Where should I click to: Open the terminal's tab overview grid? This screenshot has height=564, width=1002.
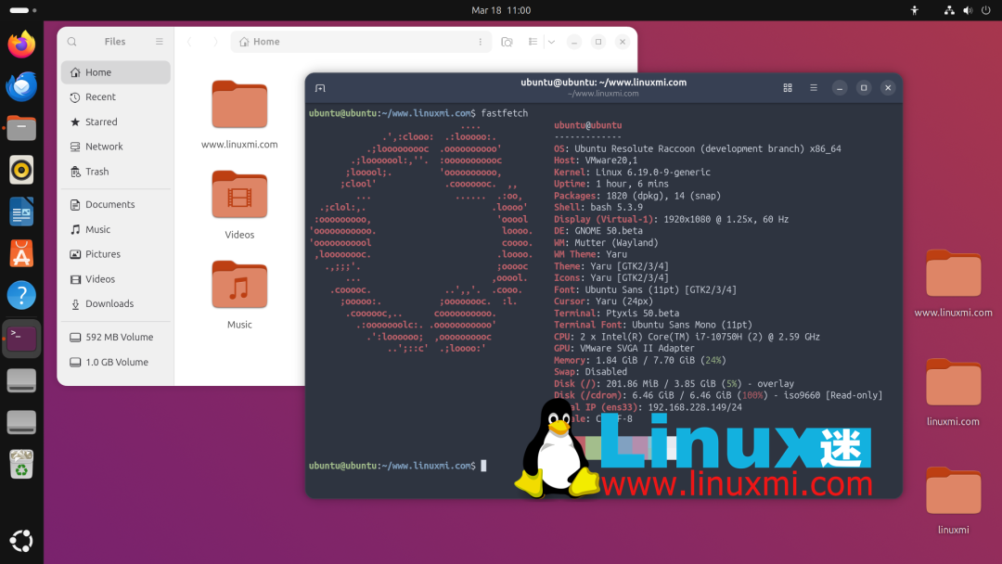[787, 87]
